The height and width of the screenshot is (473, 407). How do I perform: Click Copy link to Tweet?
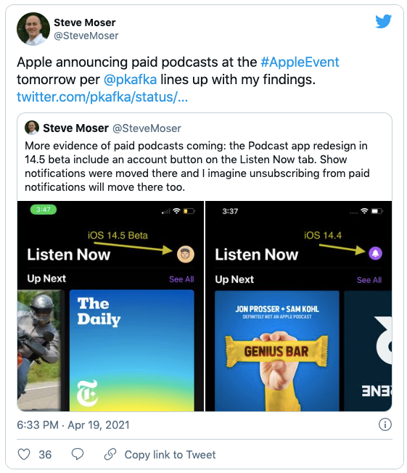(170, 455)
